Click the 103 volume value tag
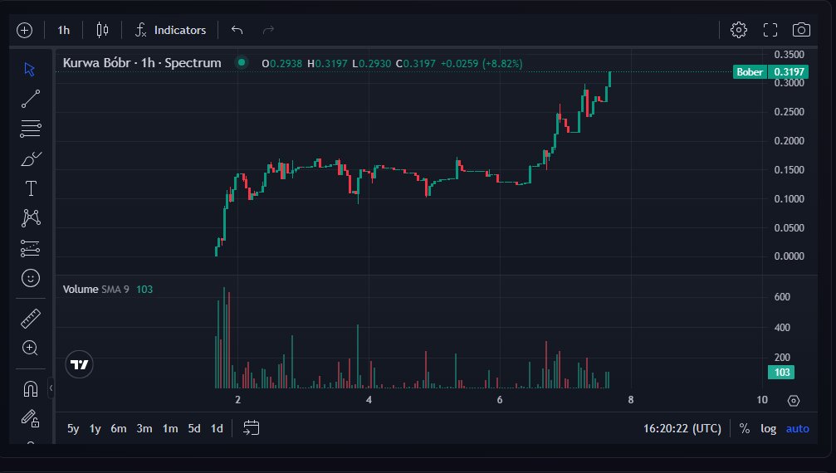This screenshot has height=473, width=836. click(781, 373)
